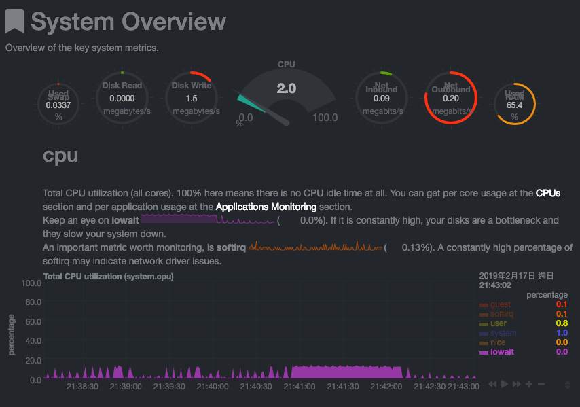Open the Applications Monitoring link
This screenshot has width=580, height=407.
tap(266, 207)
